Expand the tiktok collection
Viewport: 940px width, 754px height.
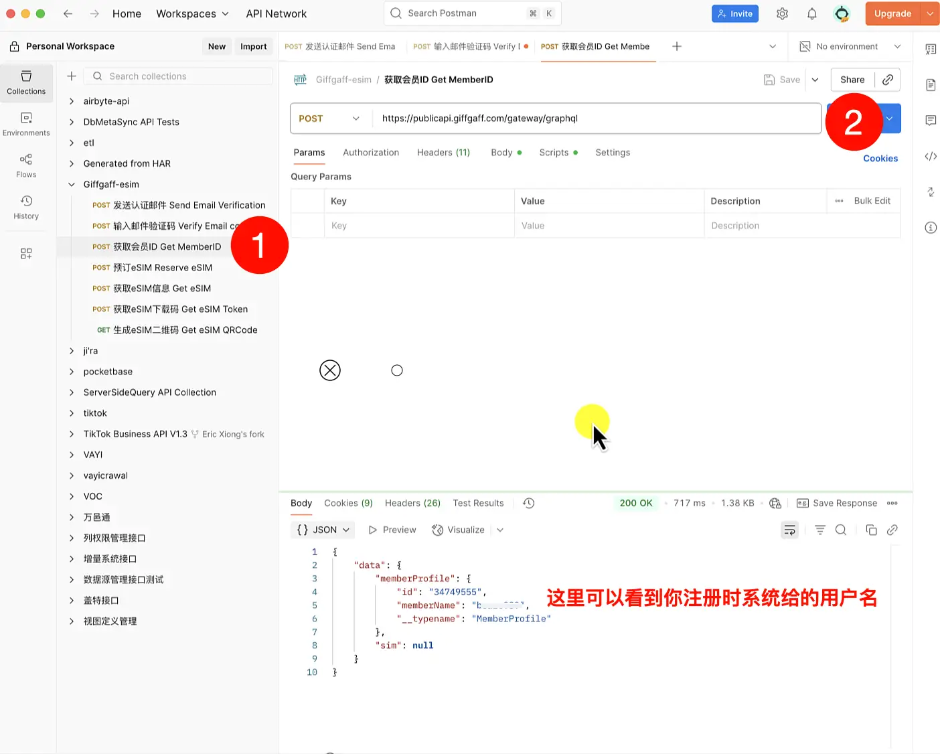pos(72,413)
